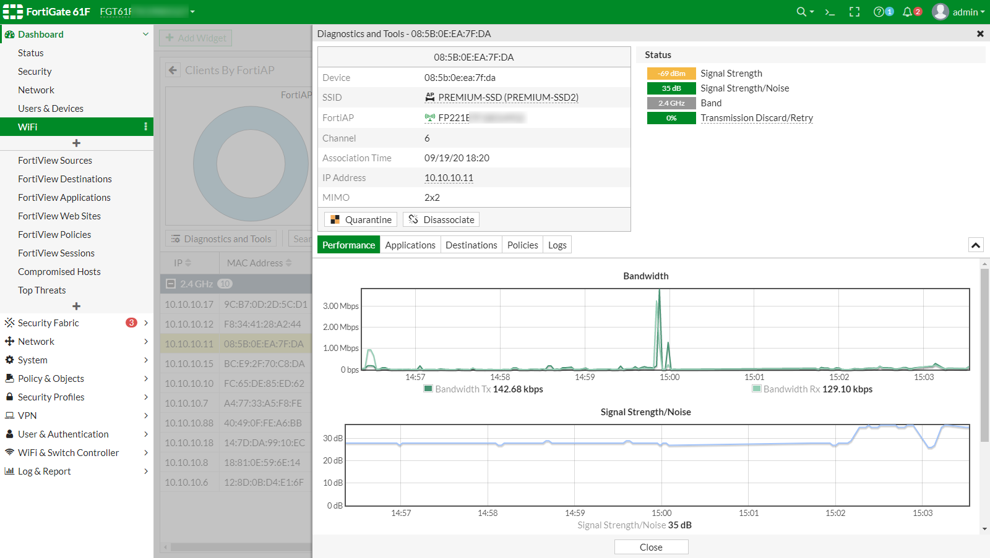990x558 pixels.
Task: Click the green Signal Strength/Noise 35 dB badge
Action: [x=671, y=88]
